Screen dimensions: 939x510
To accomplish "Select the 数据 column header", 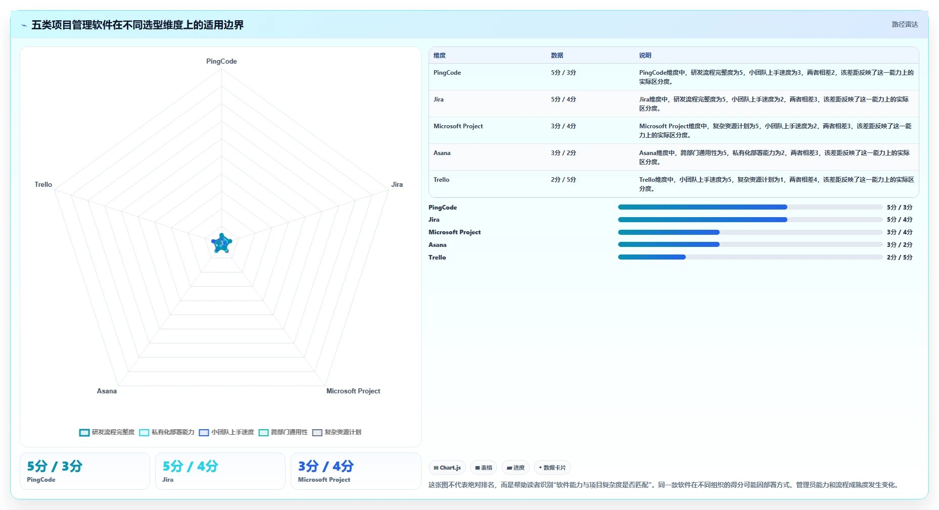I will (557, 56).
